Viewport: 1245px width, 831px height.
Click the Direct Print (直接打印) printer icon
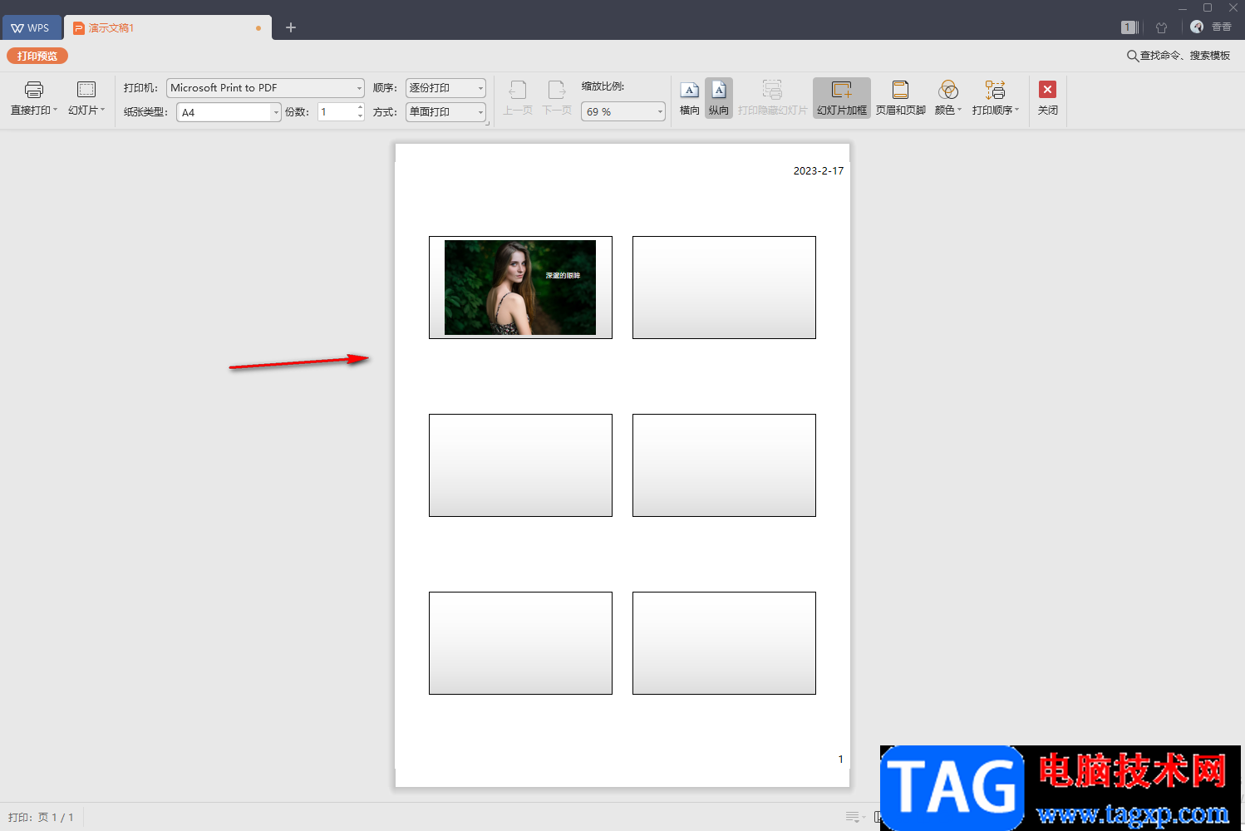(x=33, y=90)
